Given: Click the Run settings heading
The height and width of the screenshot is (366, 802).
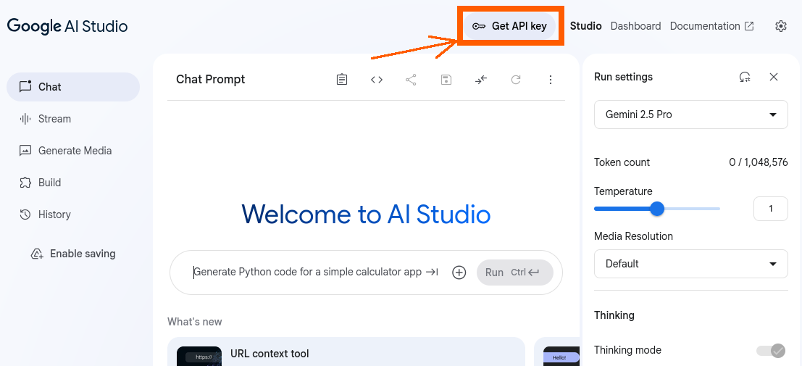Looking at the screenshot, I should (623, 78).
